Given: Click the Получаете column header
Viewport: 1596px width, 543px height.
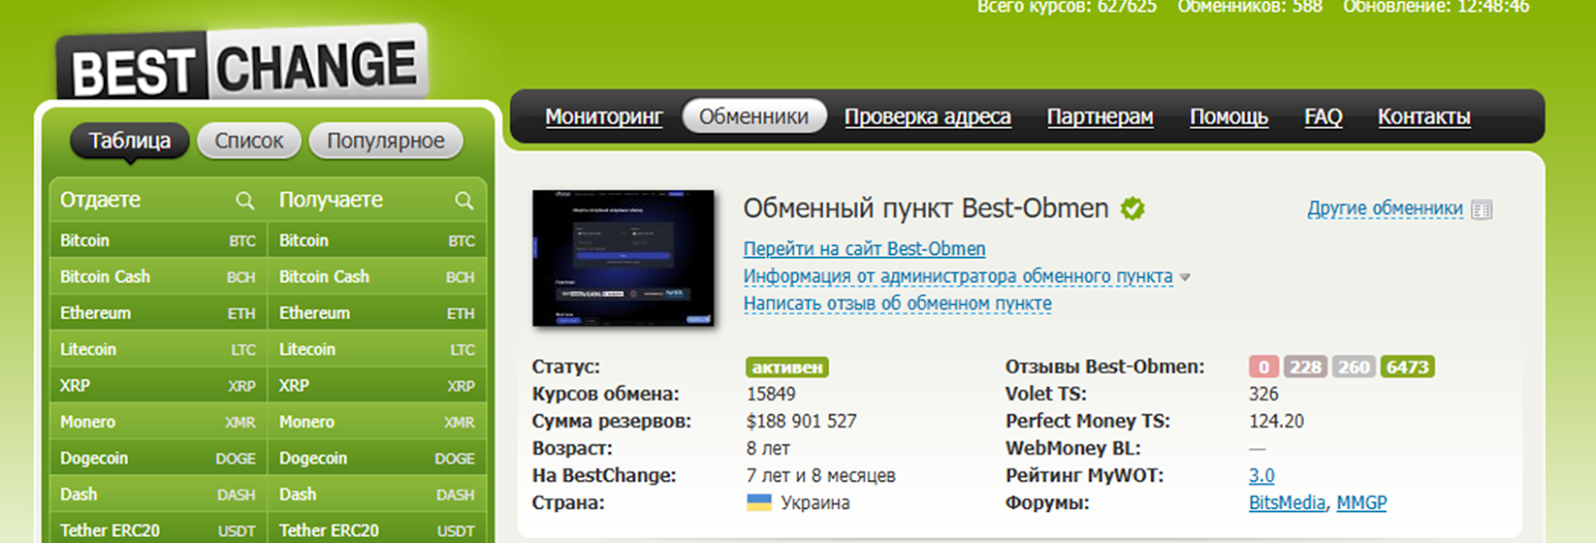Looking at the screenshot, I should (331, 199).
